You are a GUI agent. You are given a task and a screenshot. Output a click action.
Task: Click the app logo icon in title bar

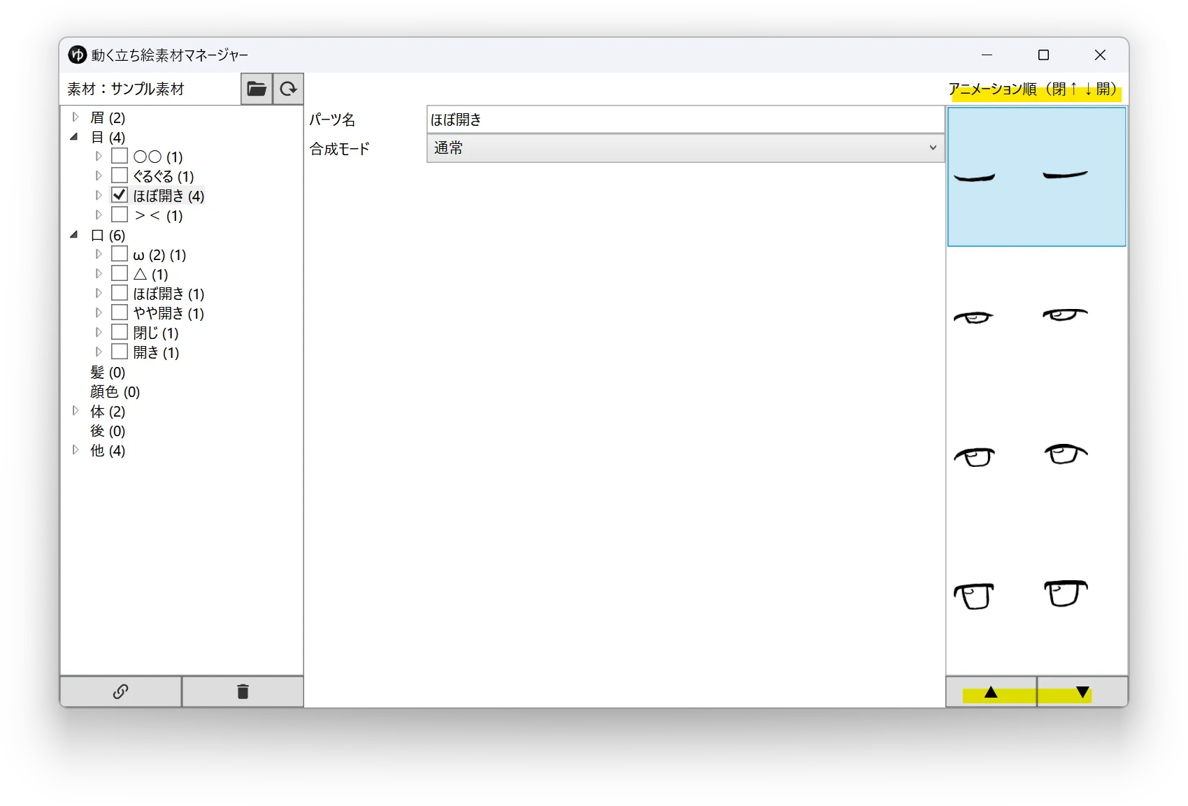[x=77, y=55]
